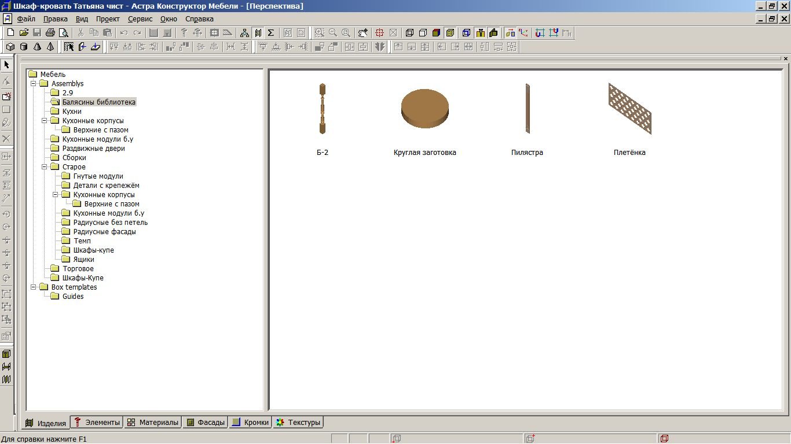Click the box primitive icon

pyautogui.click(x=10, y=47)
